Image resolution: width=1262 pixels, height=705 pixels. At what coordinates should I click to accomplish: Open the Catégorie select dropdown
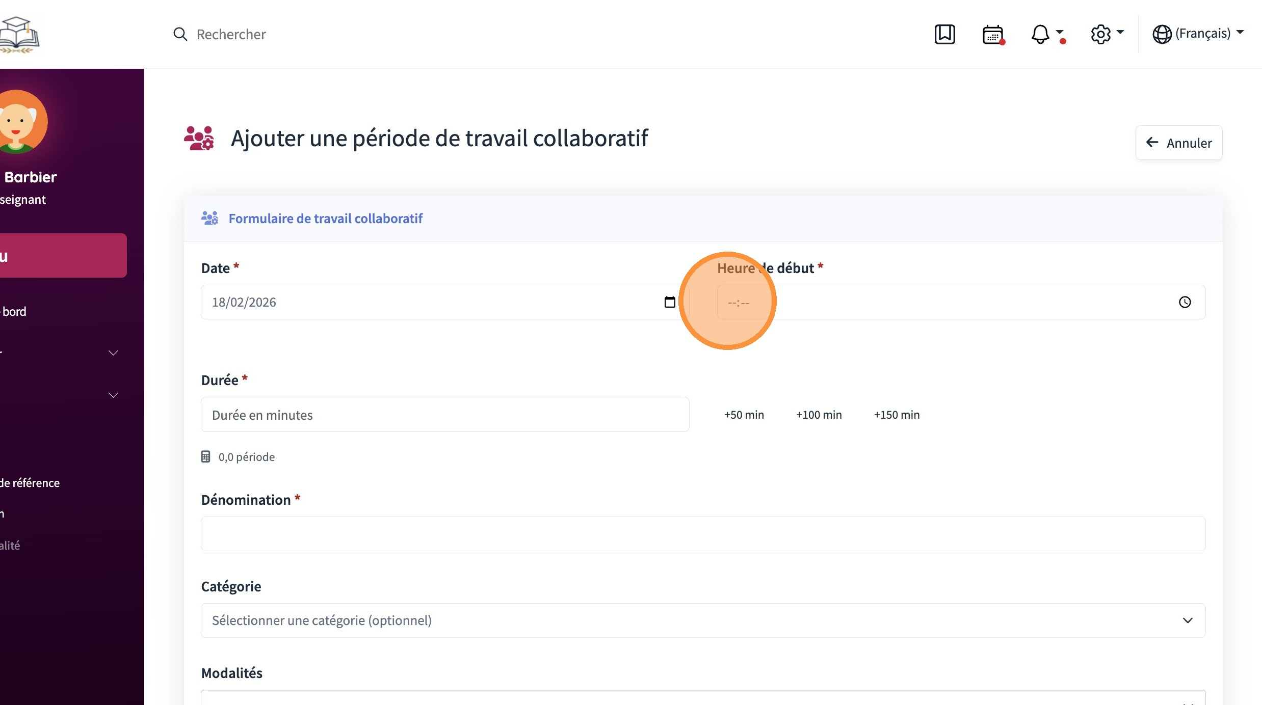(703, 620)
